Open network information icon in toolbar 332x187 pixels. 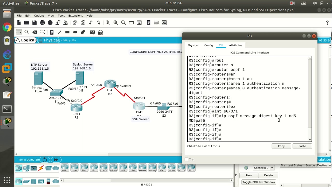[x=50, y=23]
